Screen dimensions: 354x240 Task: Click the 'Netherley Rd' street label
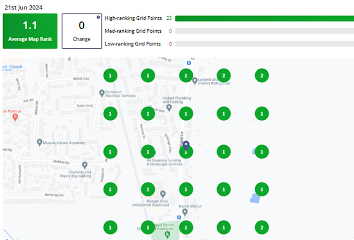coord(54,195)
